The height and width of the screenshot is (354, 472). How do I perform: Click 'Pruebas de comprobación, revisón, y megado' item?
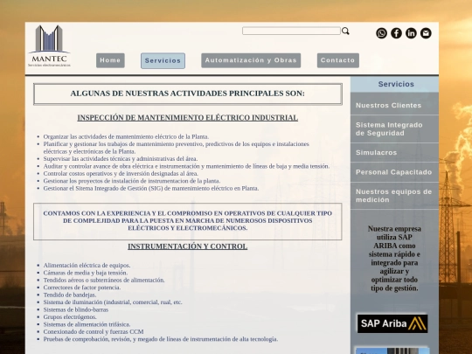click(x=161, y=339)
